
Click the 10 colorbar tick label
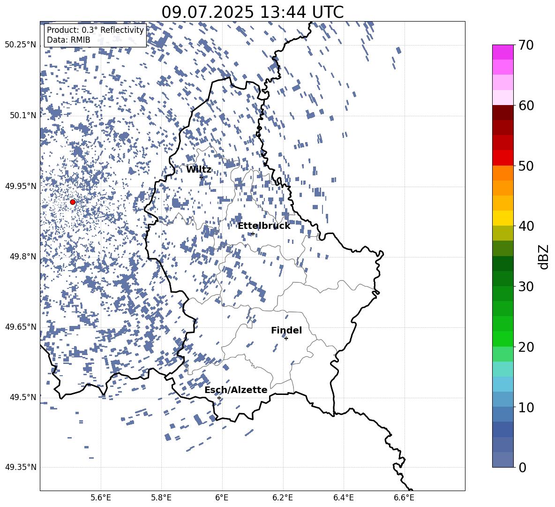click(x=526, y=407)
